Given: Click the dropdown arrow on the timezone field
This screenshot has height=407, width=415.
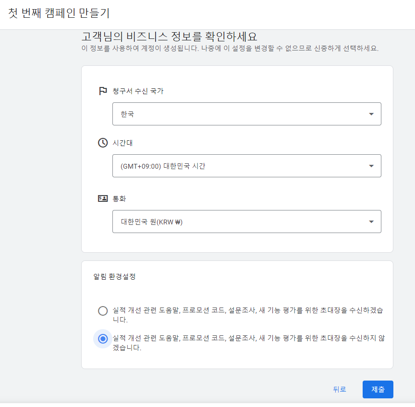Looking at the screenshot, I should pyautogui.click(x=371, y=165).
